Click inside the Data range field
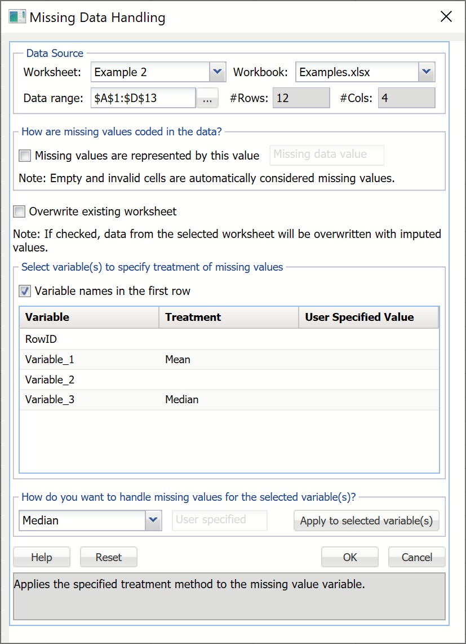 click(141, 98)
